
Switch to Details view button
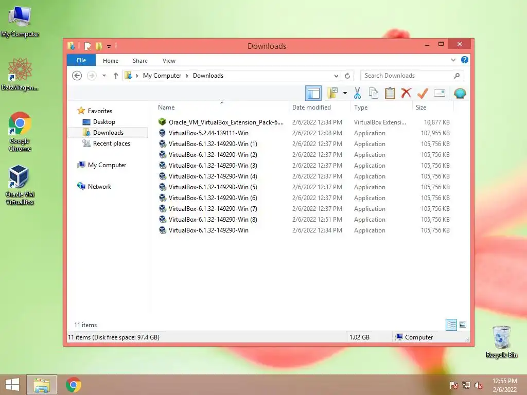[x=451, y=325]
